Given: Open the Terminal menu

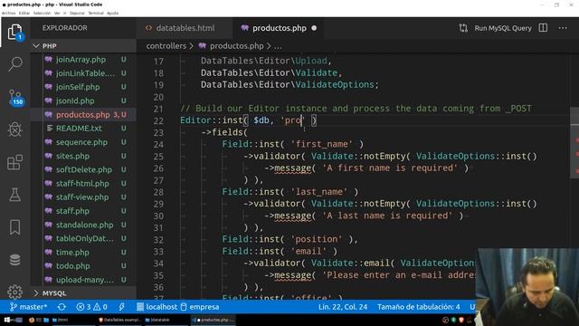Looking at the screenshot, I should tap(96, 13).
